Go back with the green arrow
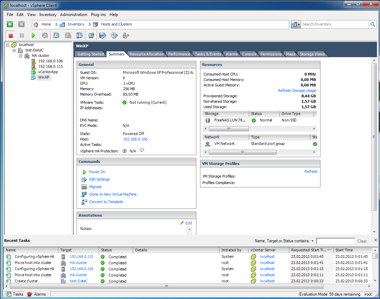Image resolution: width=380 pixels, height=299 pixels. 10,24
